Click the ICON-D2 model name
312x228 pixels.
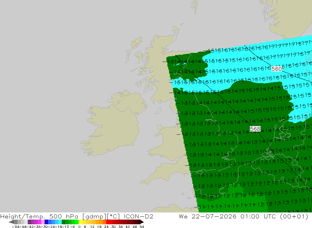(x=139, y=216)
